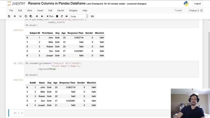
Task: Click the Python logo icon
Action: (x=186, y=4)
